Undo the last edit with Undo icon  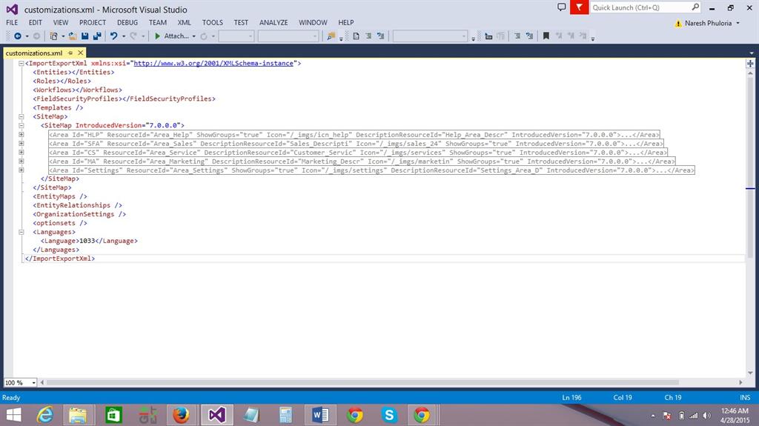point(113,36)
